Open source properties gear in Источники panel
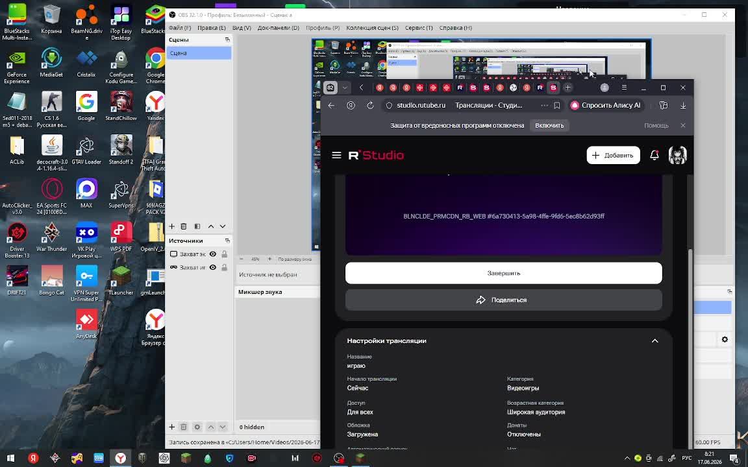Screen dimensions: 748x467 (x=197, y=427)
